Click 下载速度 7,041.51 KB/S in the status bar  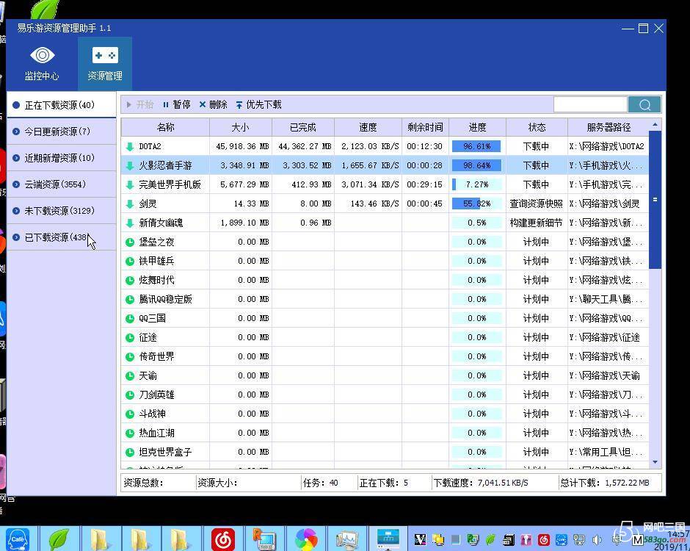481,483
